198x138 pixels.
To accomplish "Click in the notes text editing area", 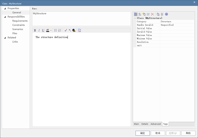I will point(82,80).
